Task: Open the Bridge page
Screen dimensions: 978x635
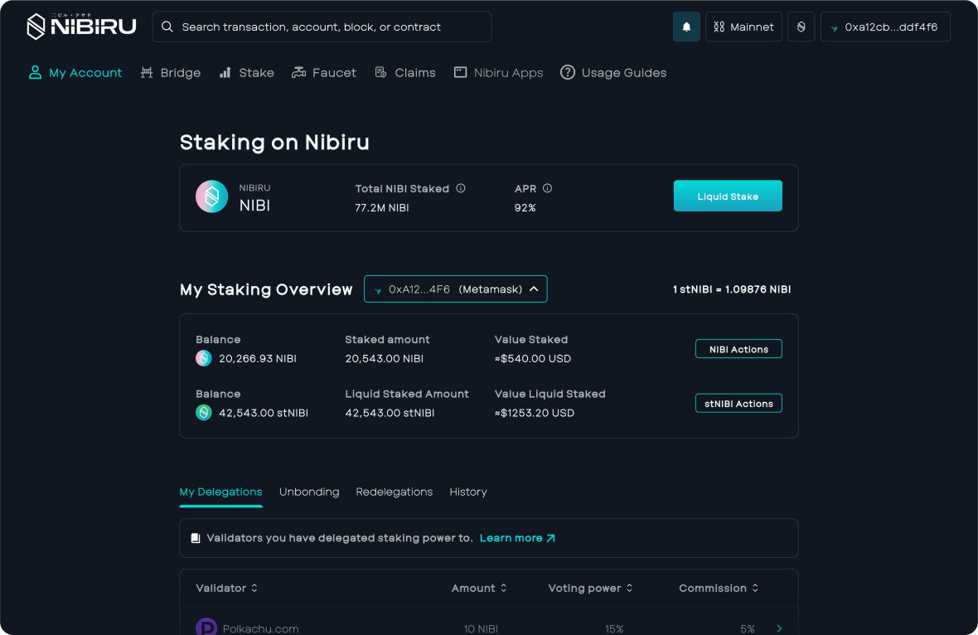Action: point(170,72)
